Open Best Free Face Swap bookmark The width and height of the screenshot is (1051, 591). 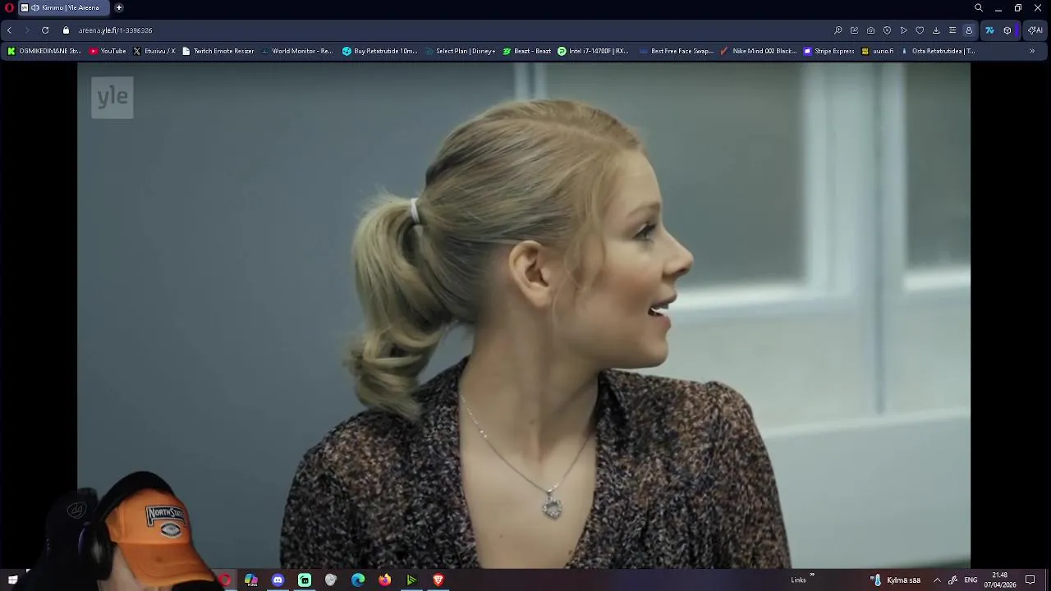(x=675, y=51)
